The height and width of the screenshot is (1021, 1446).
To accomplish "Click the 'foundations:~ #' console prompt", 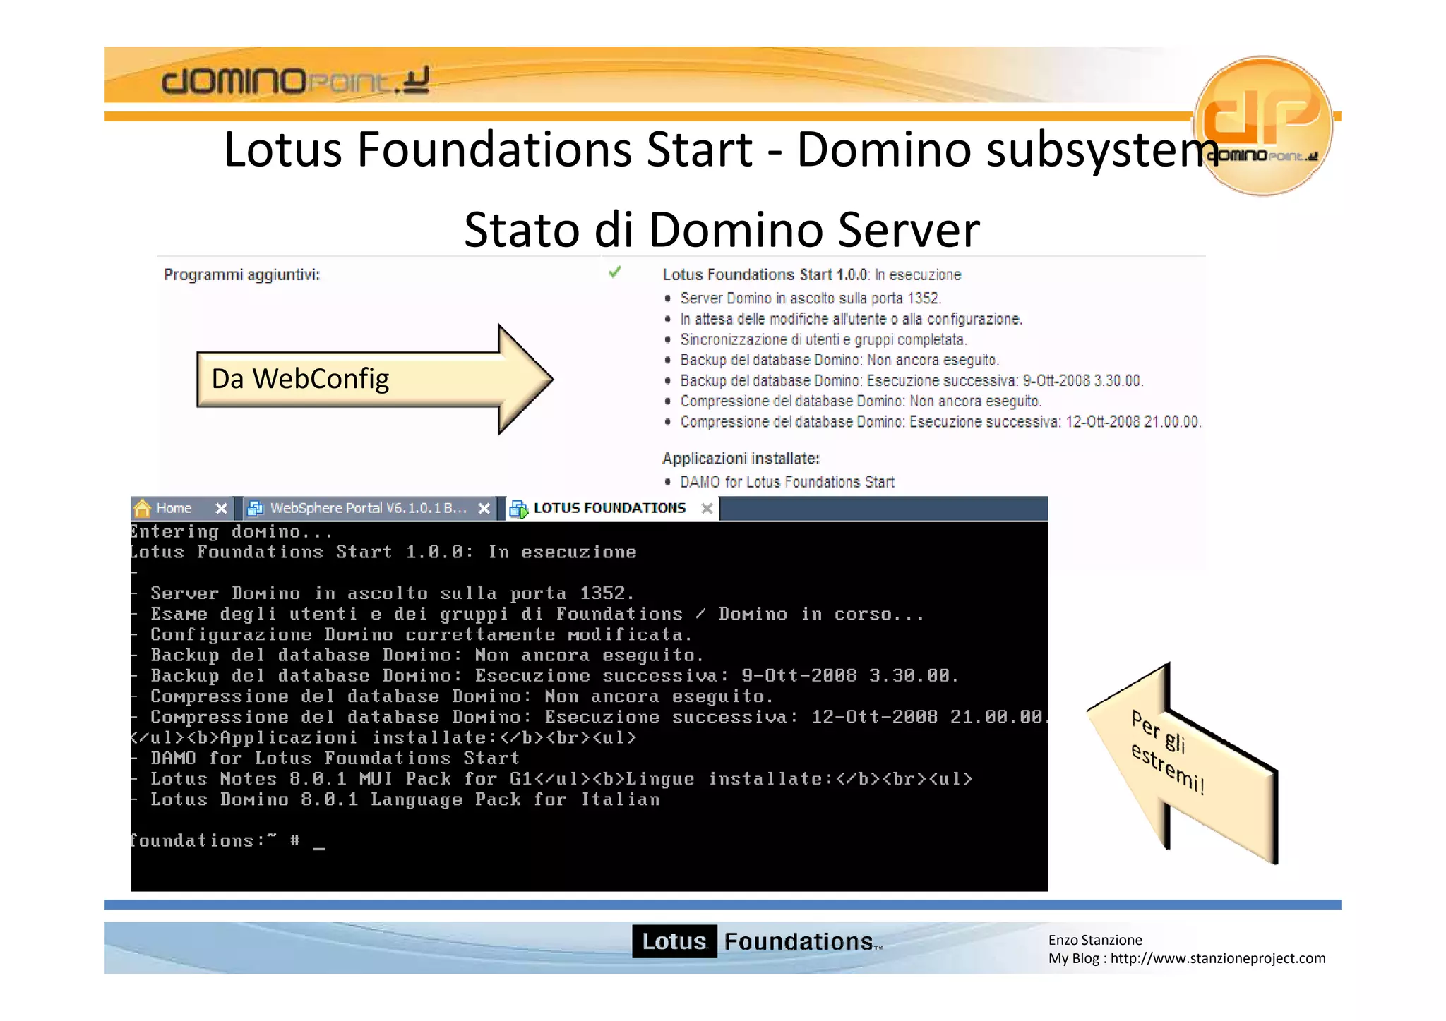I will pyautogui.click(x=215, y=840).
